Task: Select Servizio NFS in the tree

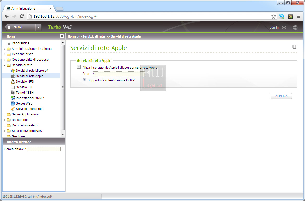Action: (25, 82)
